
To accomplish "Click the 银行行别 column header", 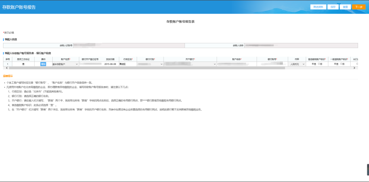I will tap(150, 59).
